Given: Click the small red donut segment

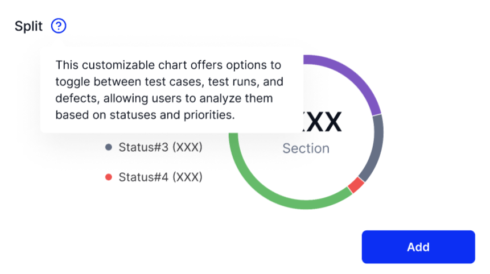Looking at the screenshot, I should tap(356, 185).
